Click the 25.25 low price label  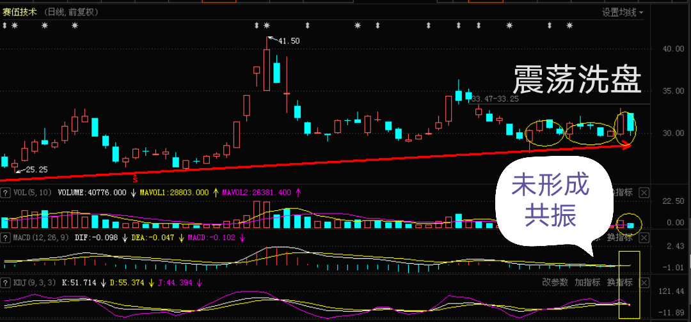point(36,169)
